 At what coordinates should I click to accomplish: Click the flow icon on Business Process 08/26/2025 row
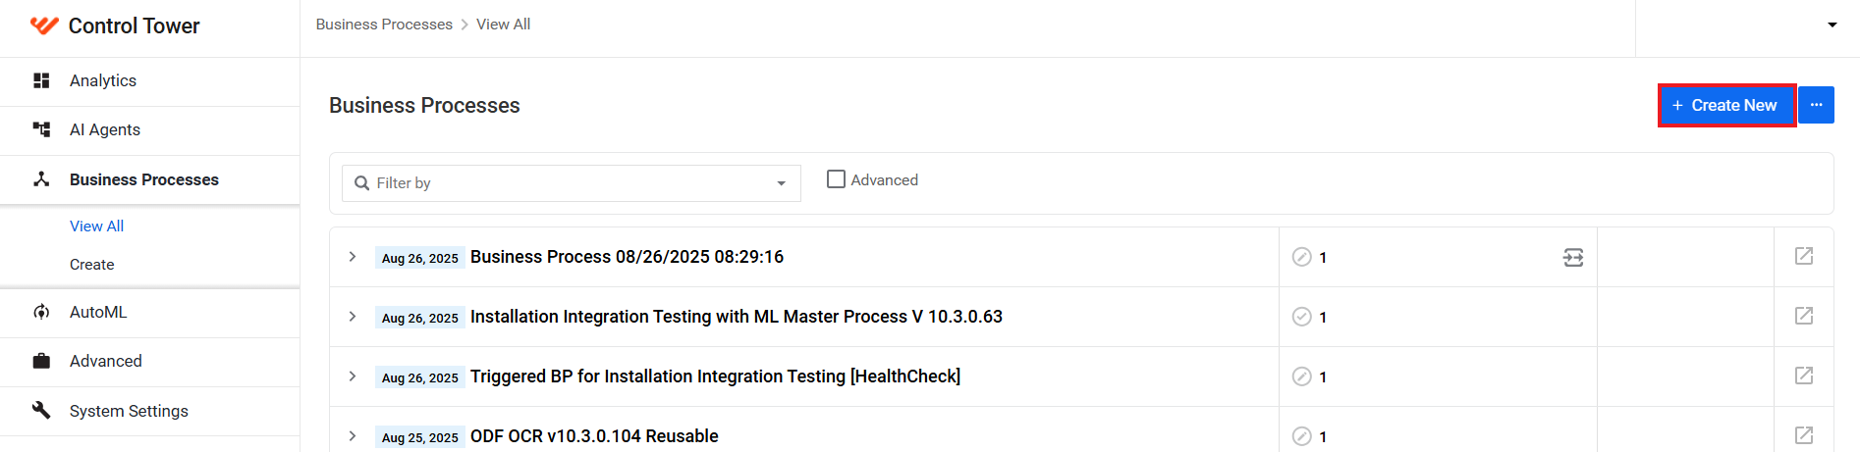tap(1573, 258)
